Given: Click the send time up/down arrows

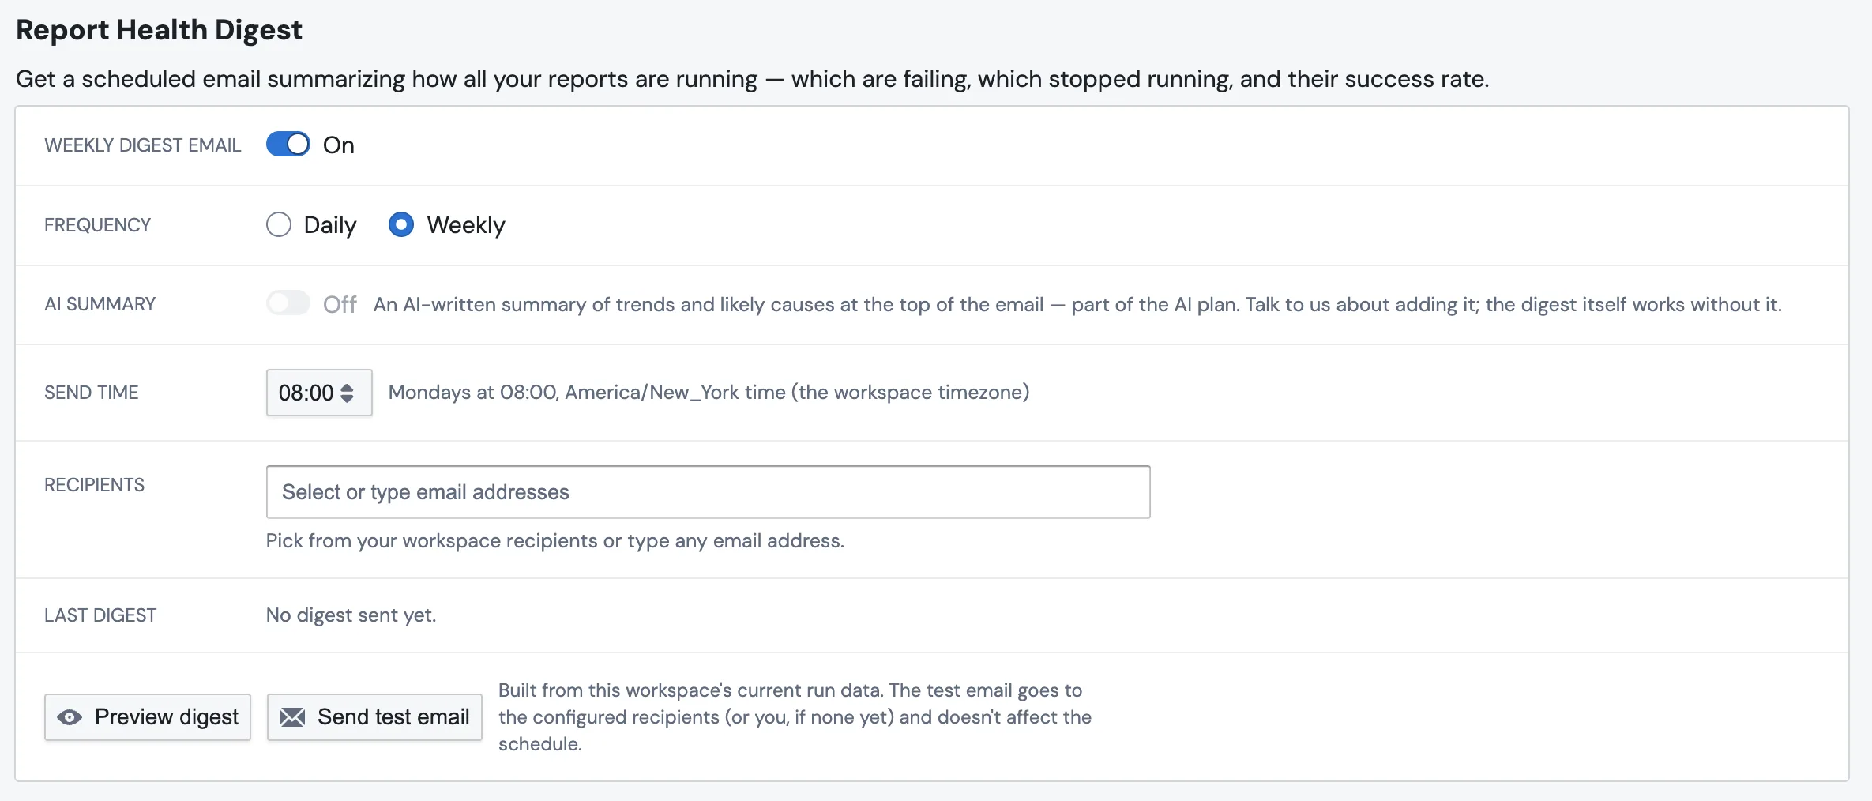Looking at the screenshot, I should pyautogui.click(x=347, y=393).
